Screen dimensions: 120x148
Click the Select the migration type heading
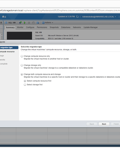coord(31,47)
